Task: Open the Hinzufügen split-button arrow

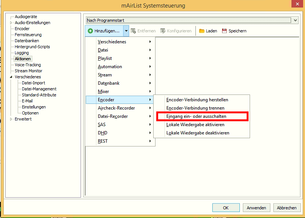Action: (x=126, y=31)
